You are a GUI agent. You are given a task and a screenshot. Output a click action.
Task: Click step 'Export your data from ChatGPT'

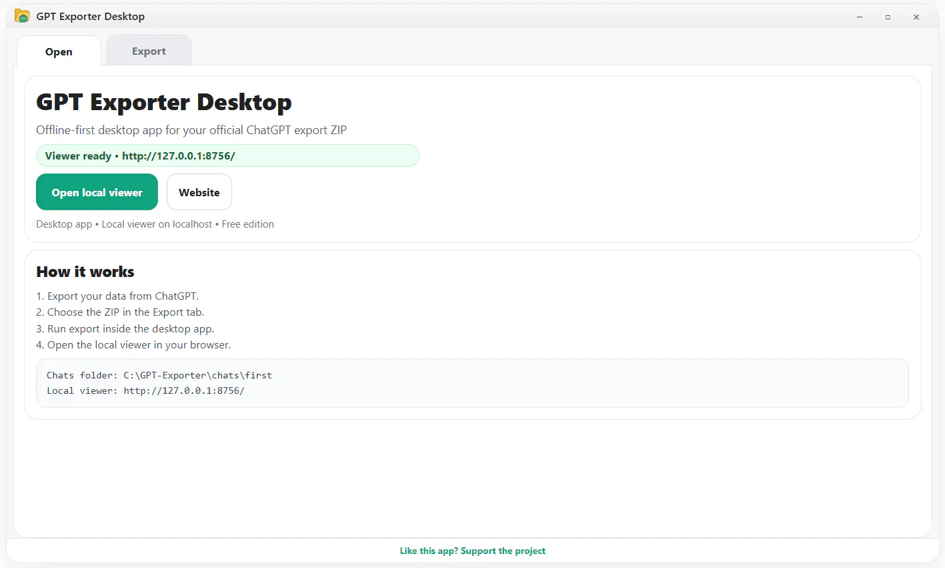tap(117, 296)
